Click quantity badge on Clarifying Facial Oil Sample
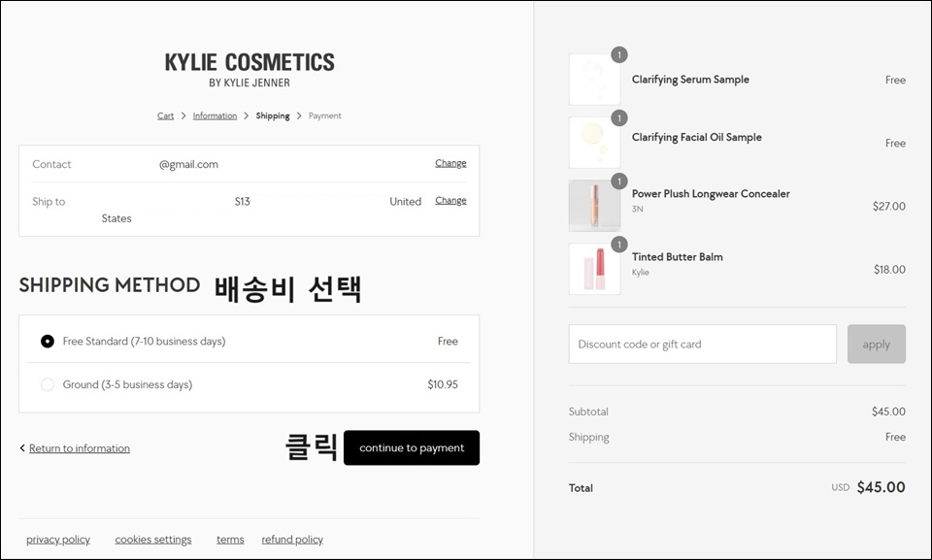Image resolution: width=932 pixels, height=560 pixels. 619,117
